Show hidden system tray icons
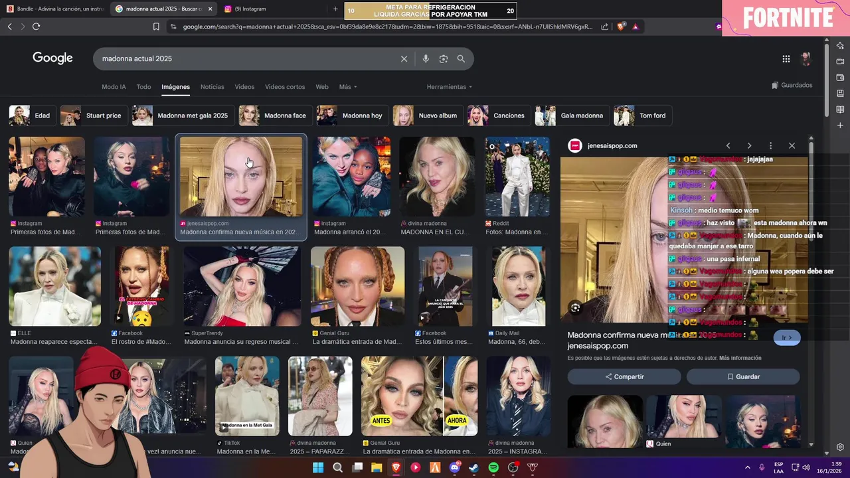Image resolution: width=850 pixels, height=478 pixels. pos(747,467)
